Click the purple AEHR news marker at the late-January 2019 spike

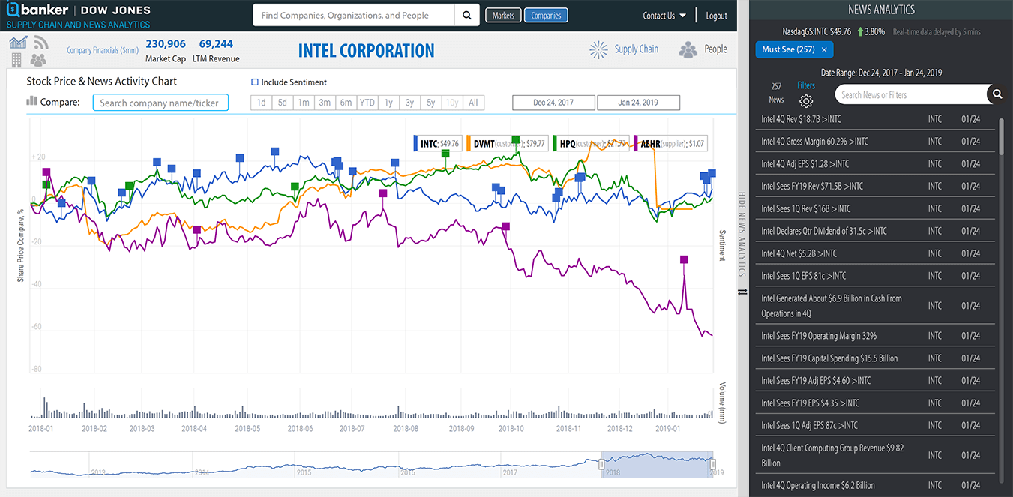684,259
